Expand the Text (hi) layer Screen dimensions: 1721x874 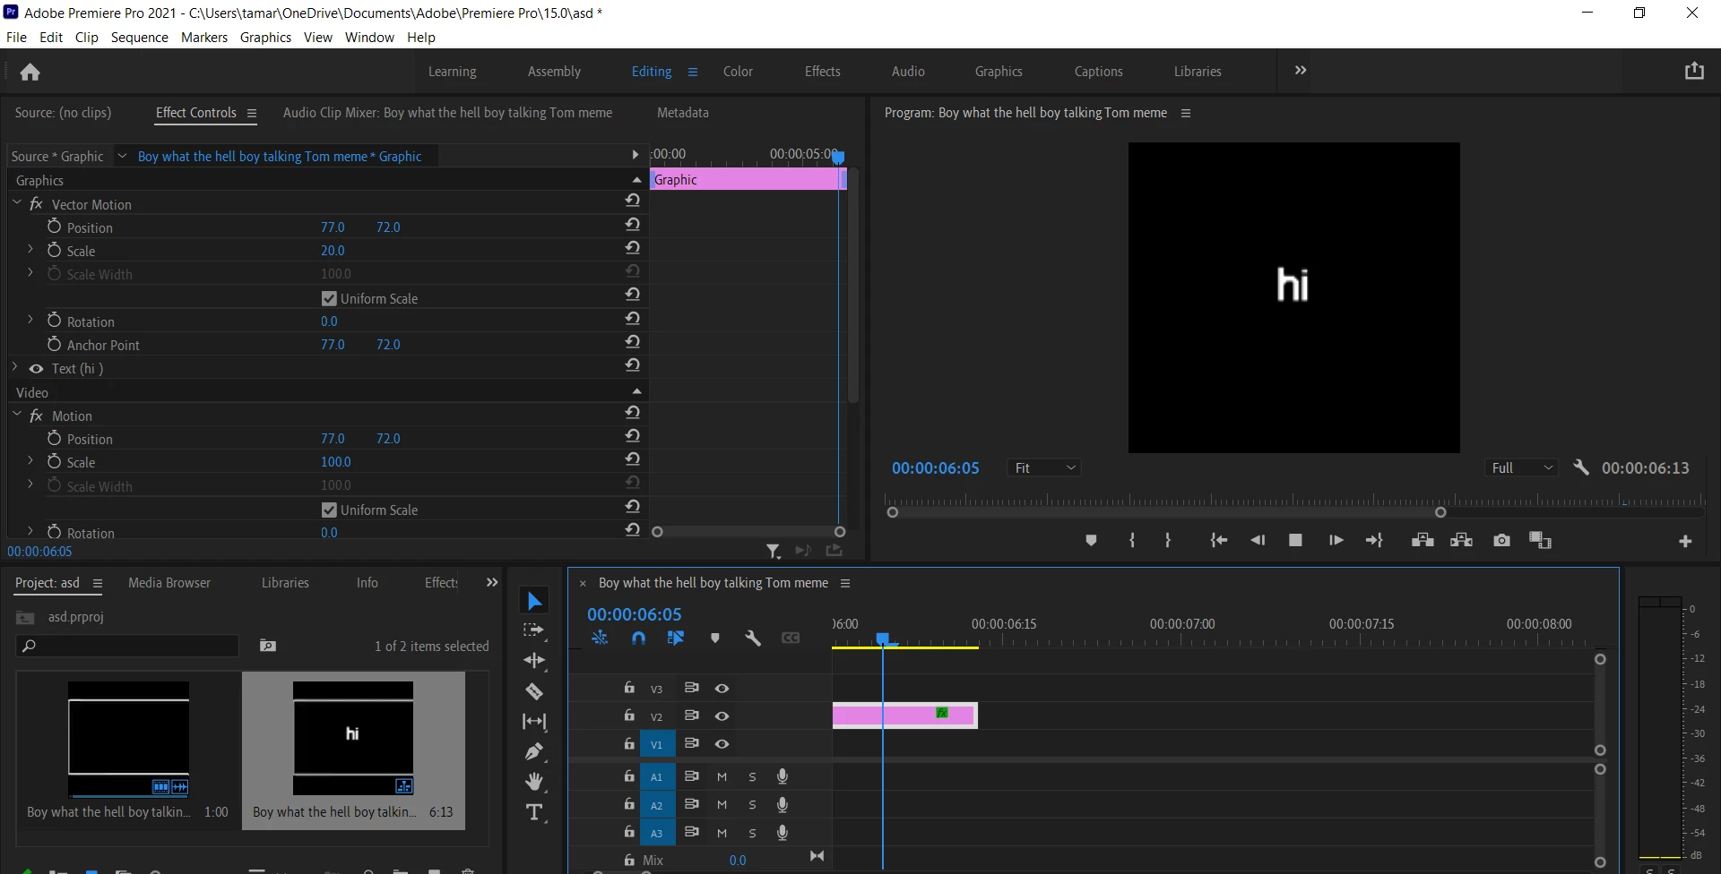15,368
